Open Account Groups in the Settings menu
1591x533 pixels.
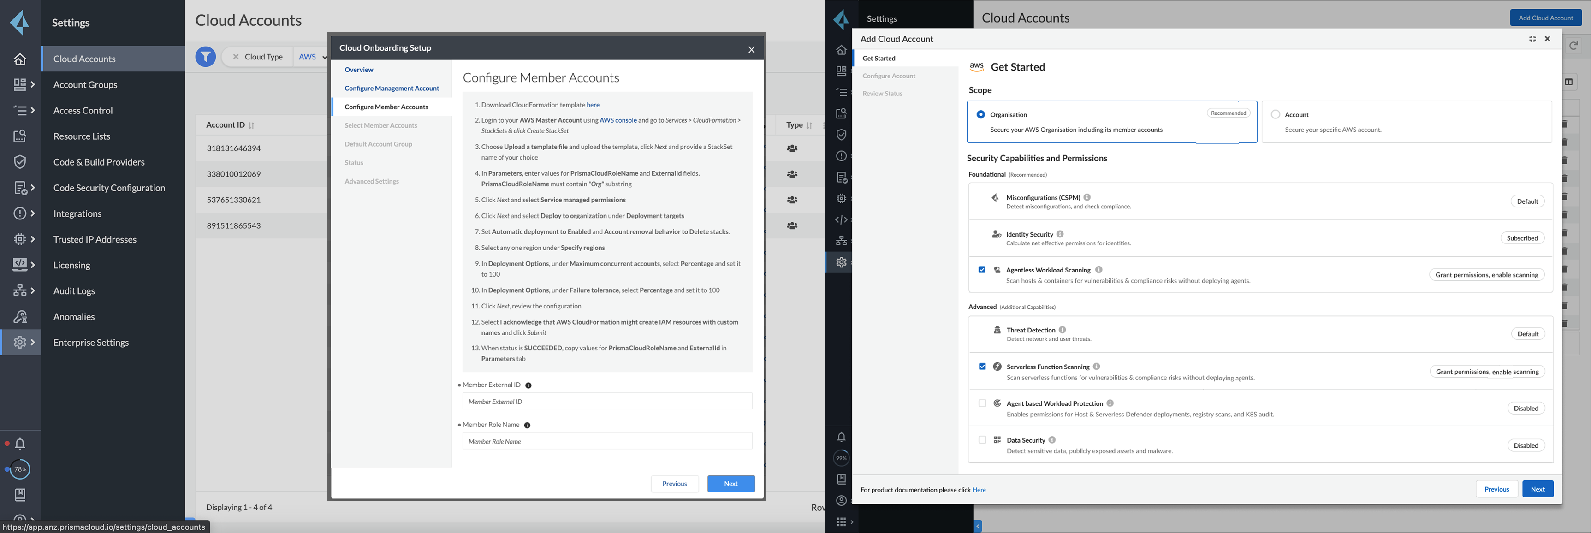tap(85, 85)
